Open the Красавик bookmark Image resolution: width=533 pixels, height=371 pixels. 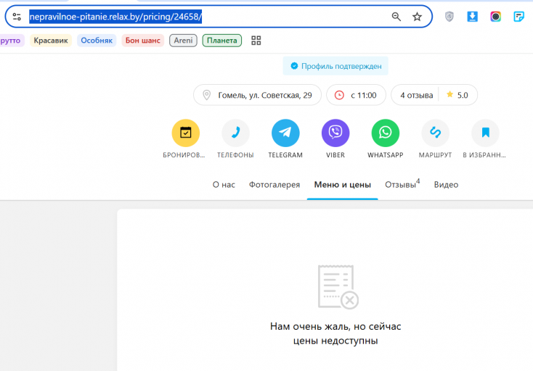(x=51, y=41)
